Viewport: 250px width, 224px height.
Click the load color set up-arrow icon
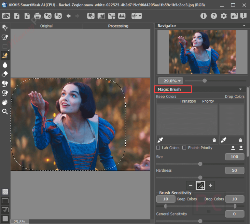coord(233,148)
